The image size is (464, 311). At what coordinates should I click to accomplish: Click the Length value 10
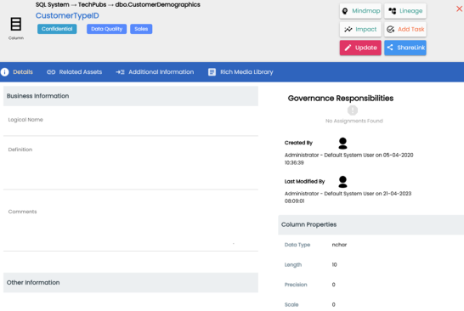coord(334,264)
